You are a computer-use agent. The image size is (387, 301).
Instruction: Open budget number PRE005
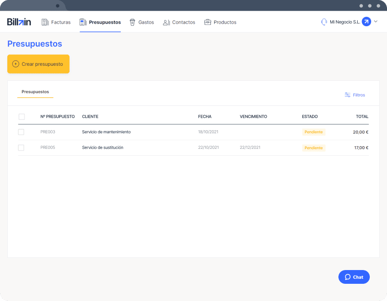point(48,147)
